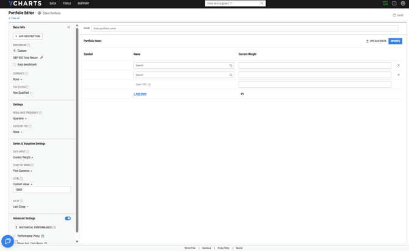Open the Level Custom Value dropdown

pyautogui.click(x=23, y=184)
